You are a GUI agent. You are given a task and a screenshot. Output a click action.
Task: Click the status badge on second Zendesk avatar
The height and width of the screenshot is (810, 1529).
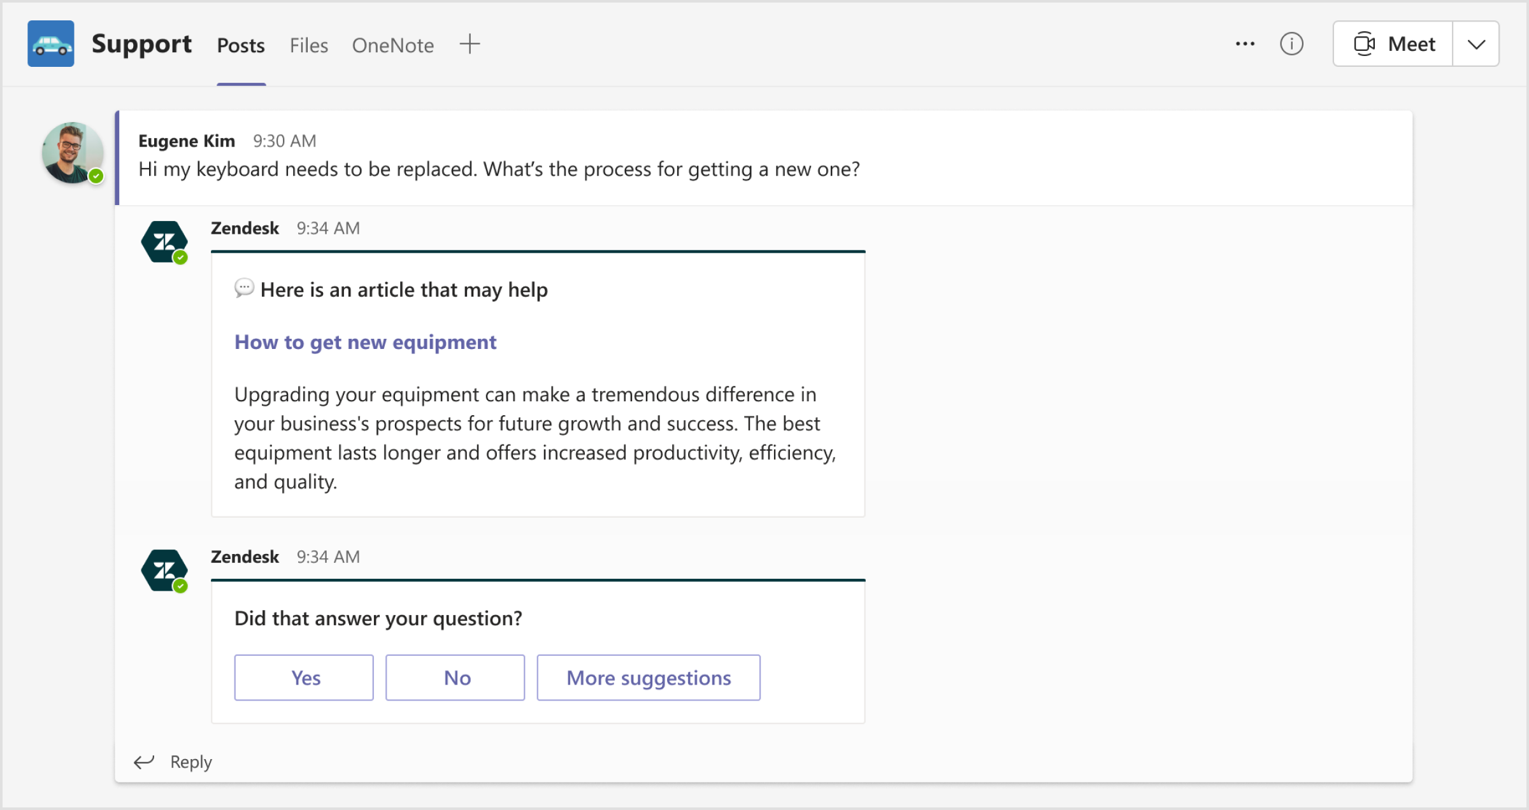point(182,587)
